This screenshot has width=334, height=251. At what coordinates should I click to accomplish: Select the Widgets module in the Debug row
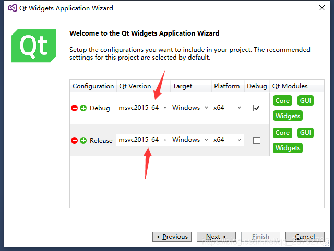[x=288, y=116]
